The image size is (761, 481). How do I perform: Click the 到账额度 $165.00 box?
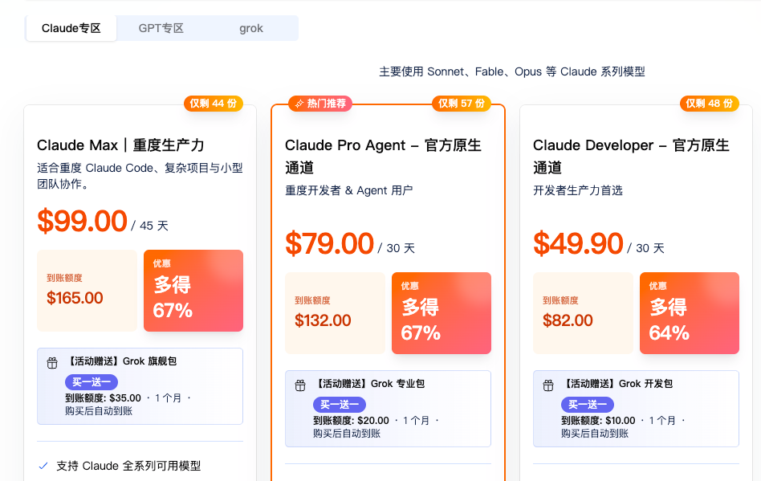point(87,291)
